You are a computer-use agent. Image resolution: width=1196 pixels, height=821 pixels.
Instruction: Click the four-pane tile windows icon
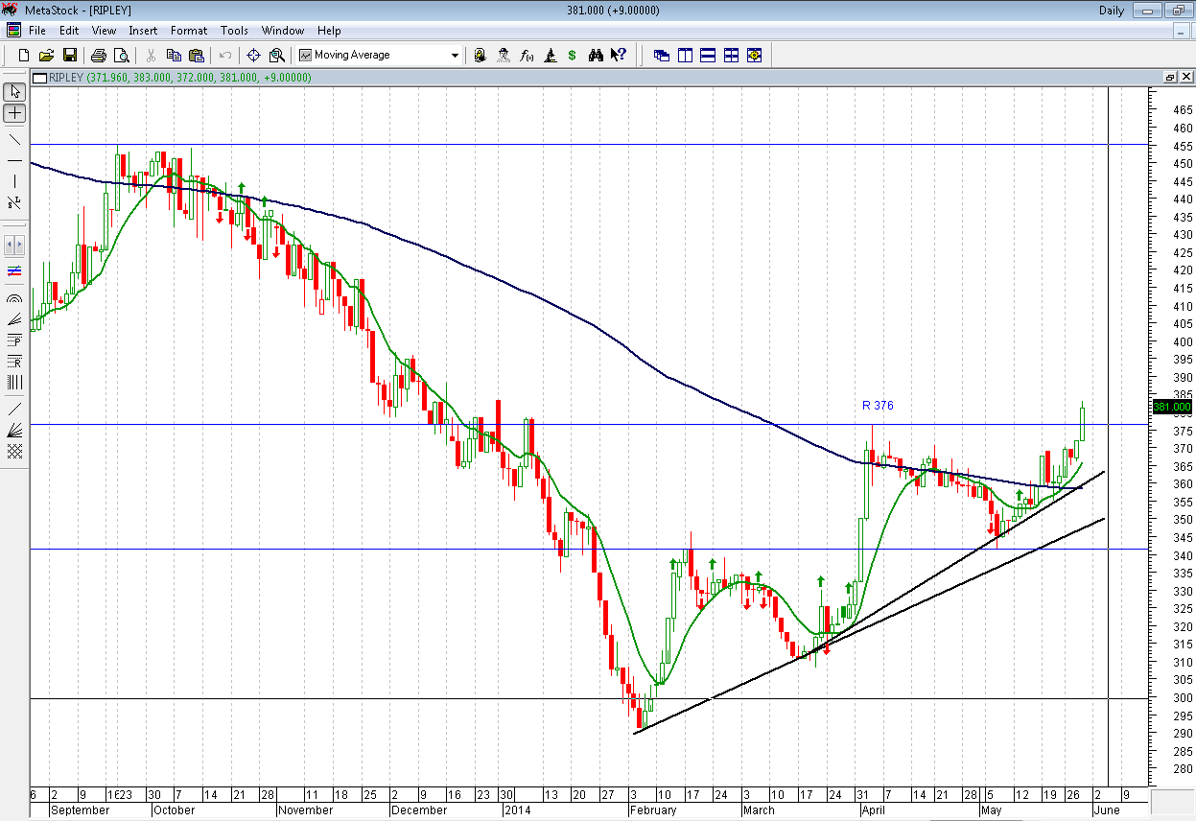(731, 56)
